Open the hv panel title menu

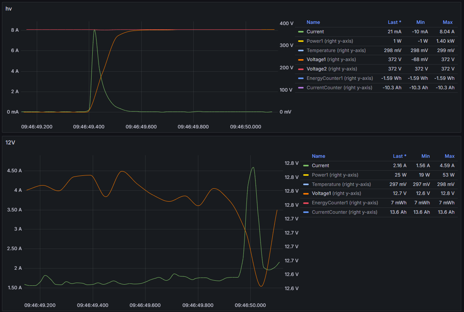click(9, 9)
